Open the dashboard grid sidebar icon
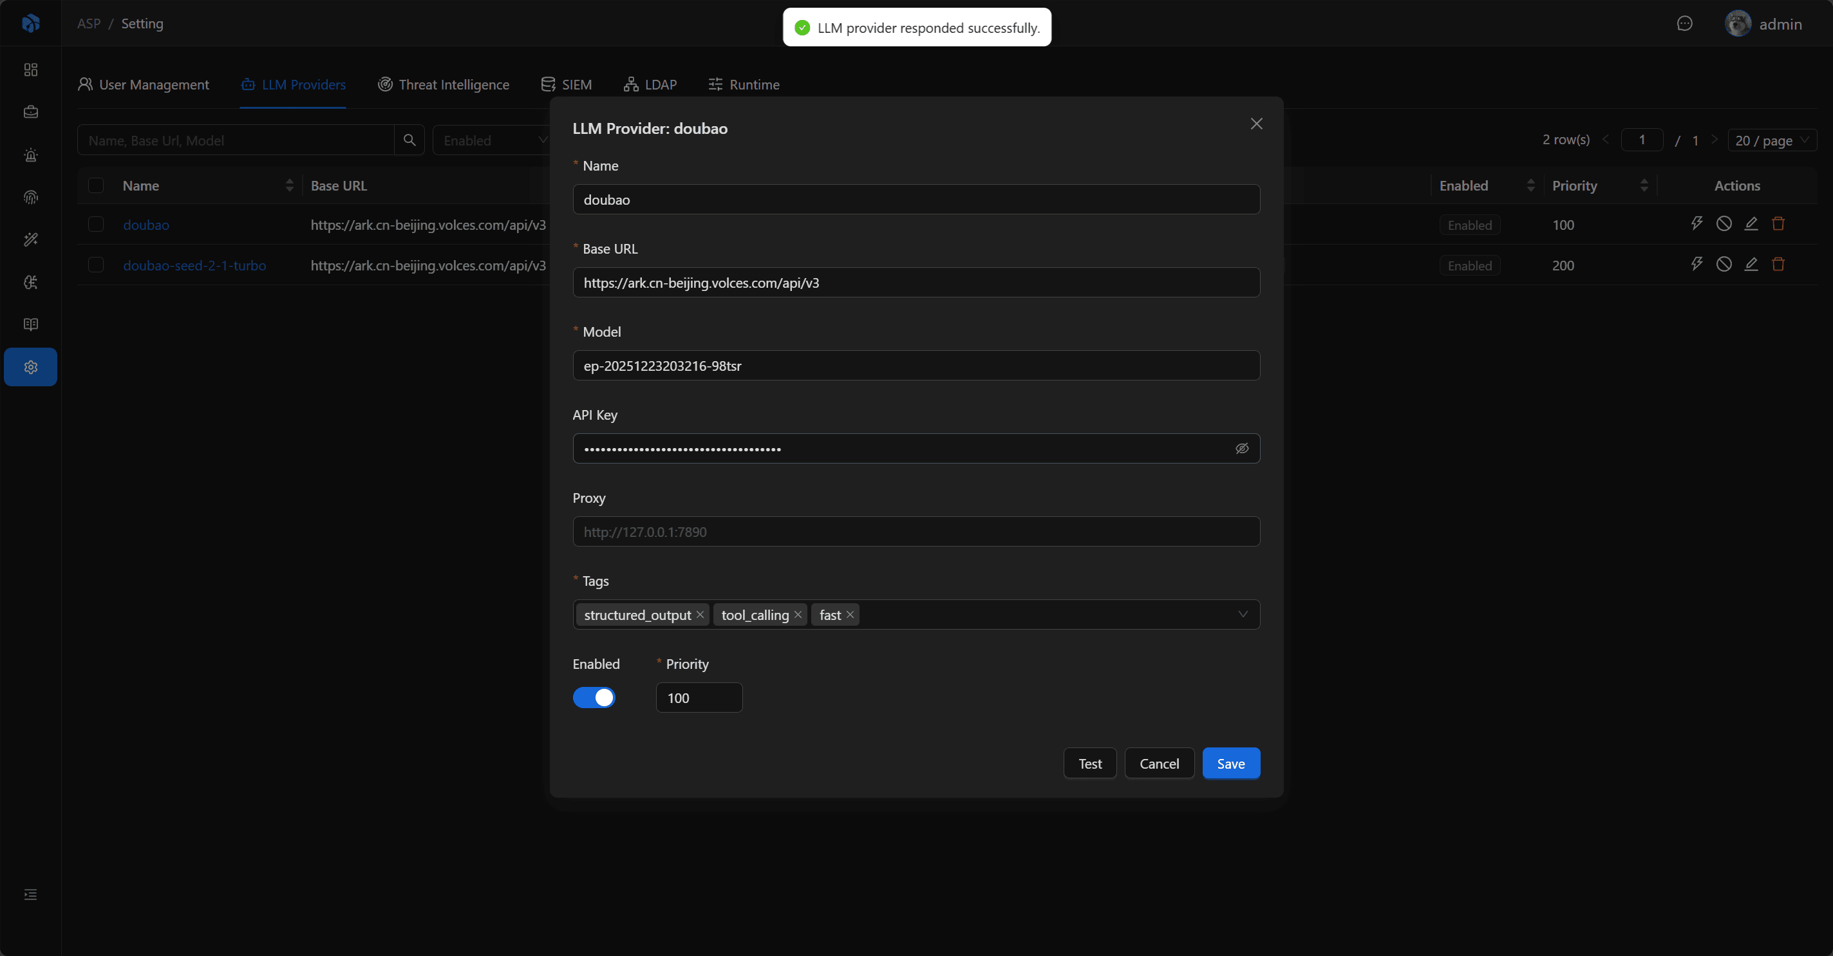 click(x=31, y=70)
